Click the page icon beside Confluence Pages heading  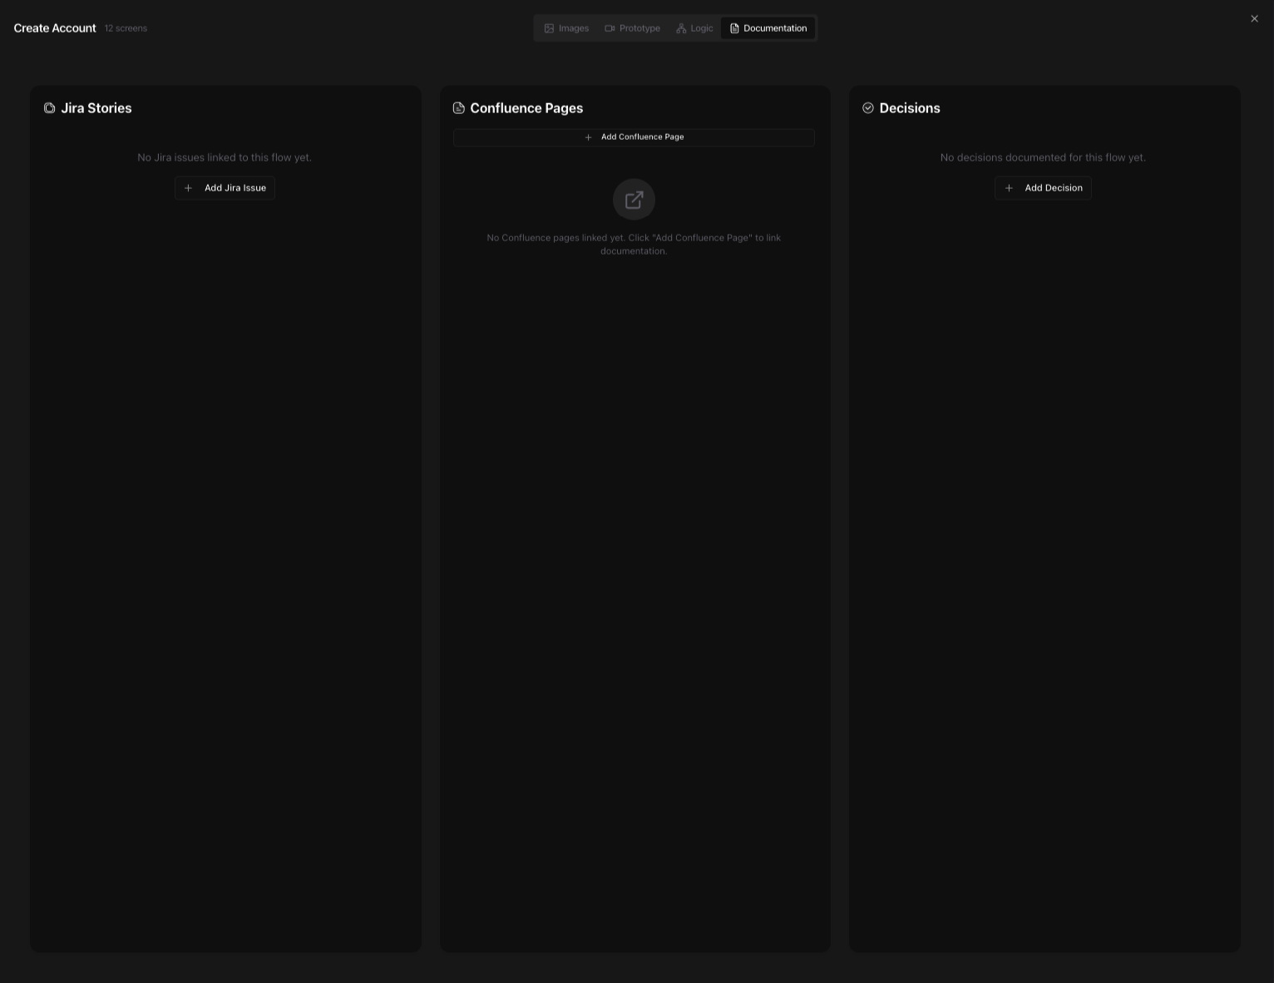pos(458,107)
